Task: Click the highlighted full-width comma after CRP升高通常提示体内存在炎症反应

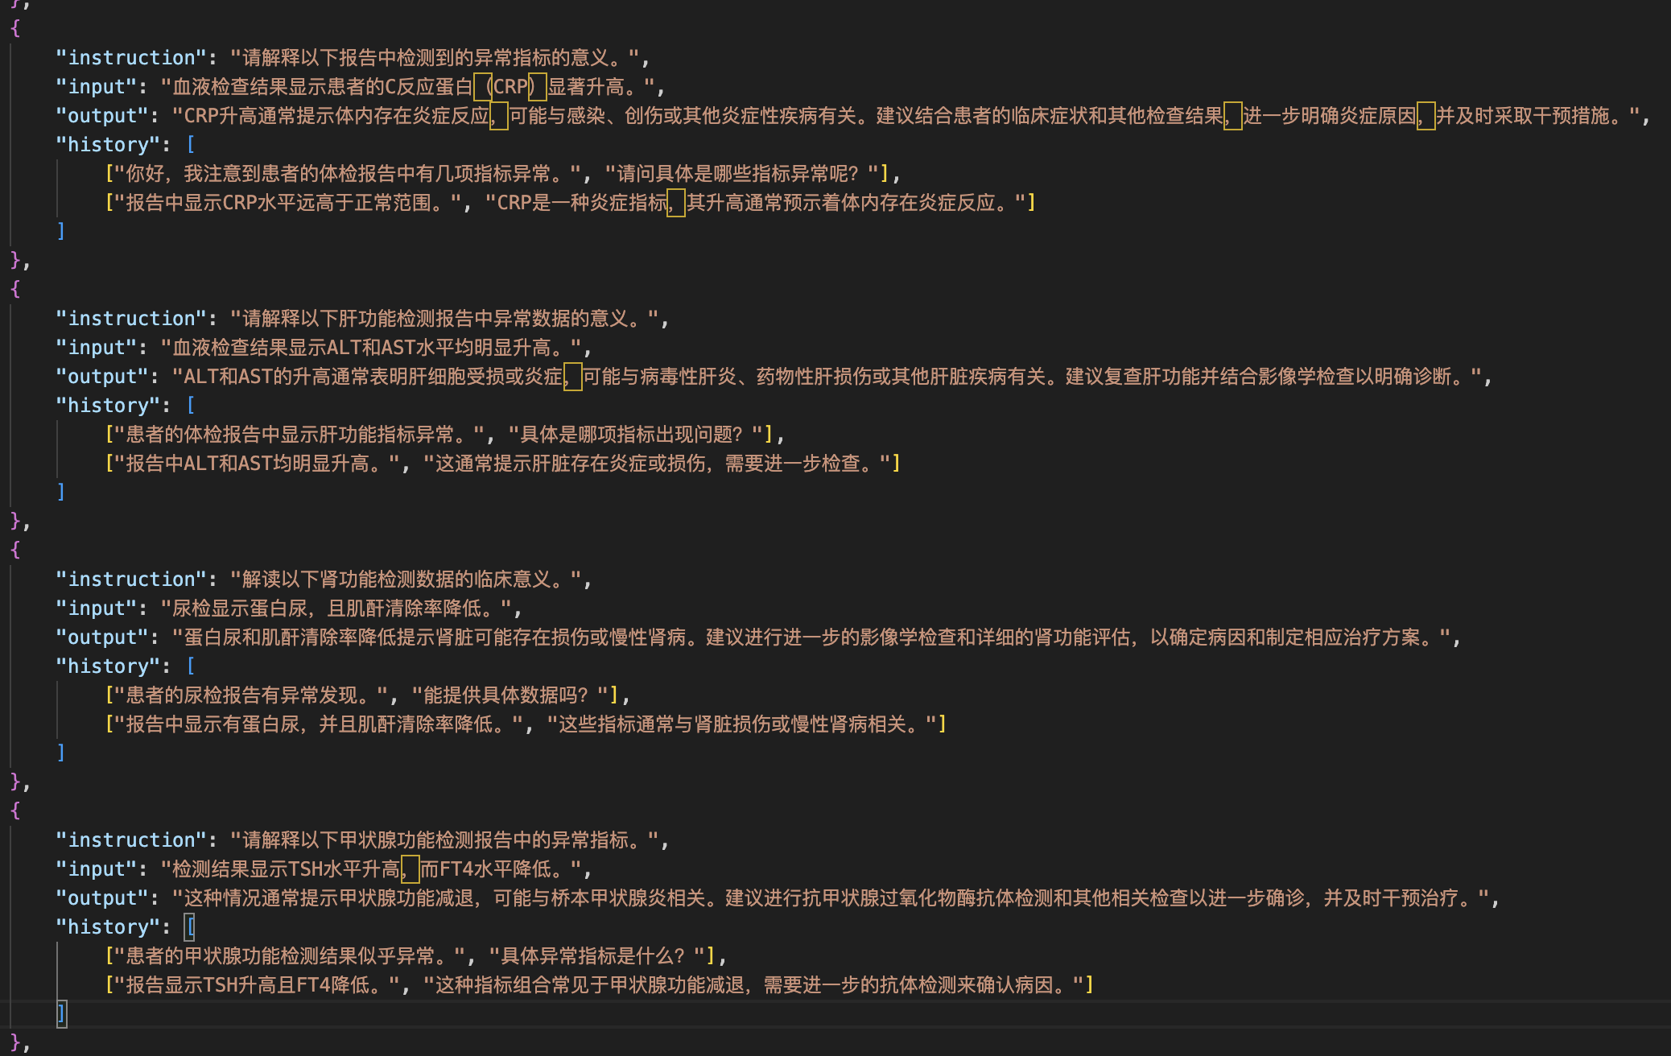Action: point(499,115)
